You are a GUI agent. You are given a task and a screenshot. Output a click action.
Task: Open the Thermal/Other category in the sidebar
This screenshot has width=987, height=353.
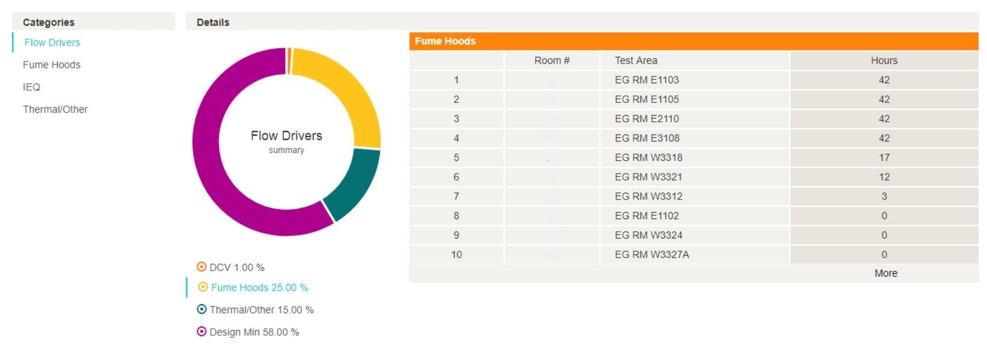coord(55,109)
